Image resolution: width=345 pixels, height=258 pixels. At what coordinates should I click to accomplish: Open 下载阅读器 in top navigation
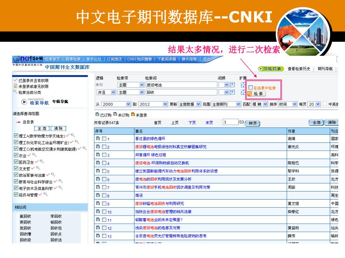pos(167,59)
